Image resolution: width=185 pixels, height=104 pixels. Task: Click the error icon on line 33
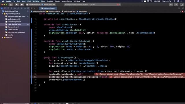point(97,74)
